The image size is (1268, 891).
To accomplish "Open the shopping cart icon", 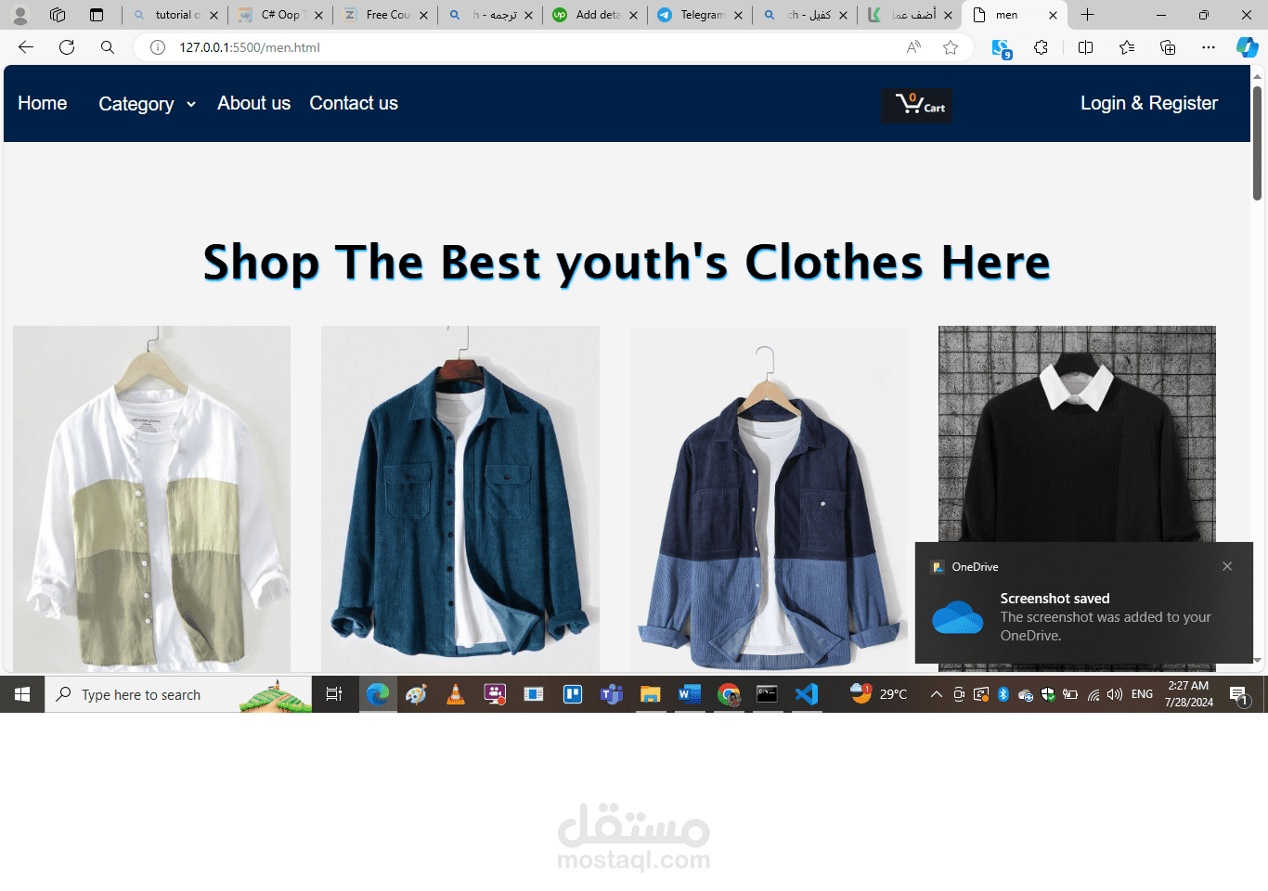I will click(x=916, y=105).
